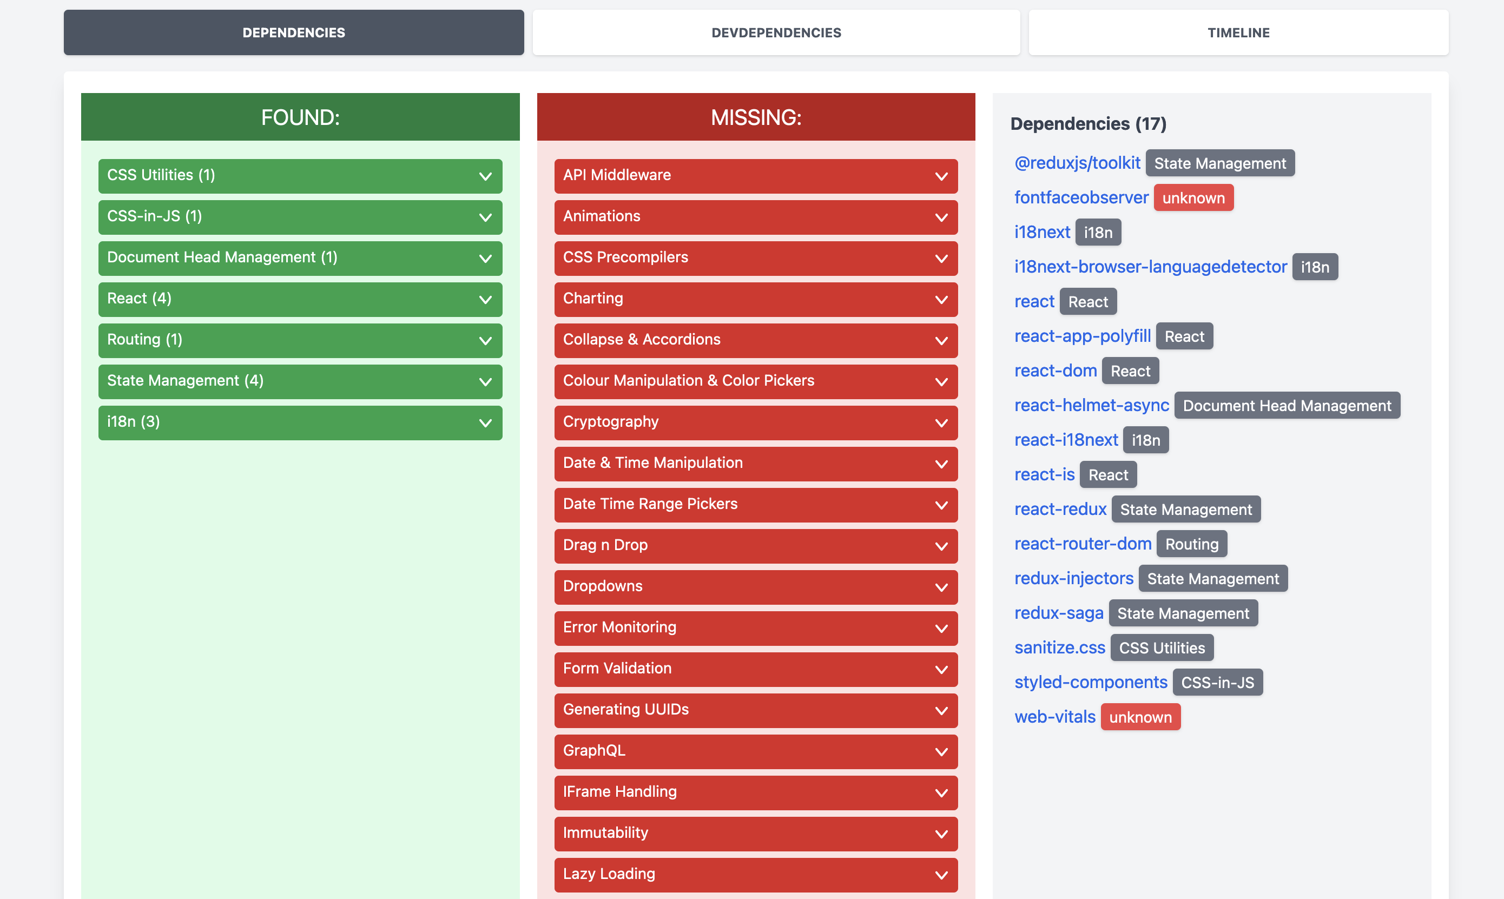The width and height of the screenshot is (1504, 899).
Task: Switch to the TIMELINE tab
Action: click(1237, 32)
